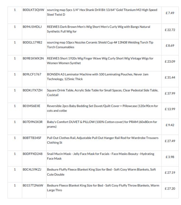Click the sourcing map 10pcs Nozzles description
This screenshot has width=181, height=205.
click(x=100, y=45)
